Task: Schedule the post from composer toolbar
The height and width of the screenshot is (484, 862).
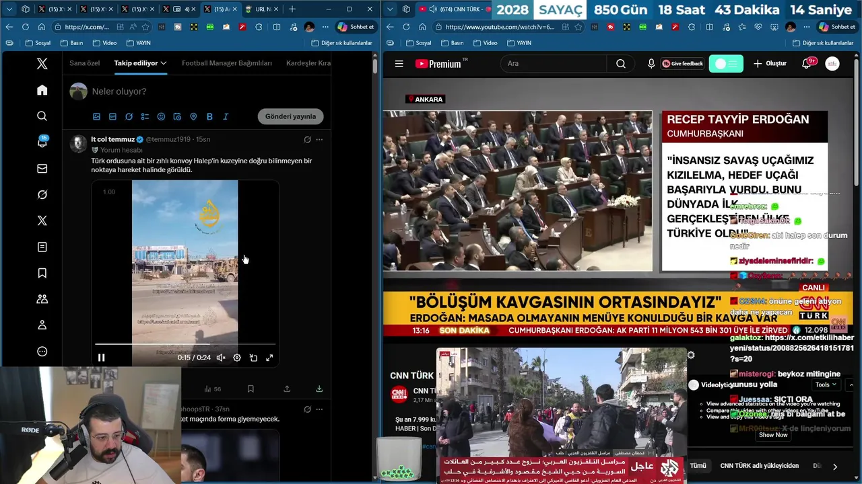Action: pos(177,116)
